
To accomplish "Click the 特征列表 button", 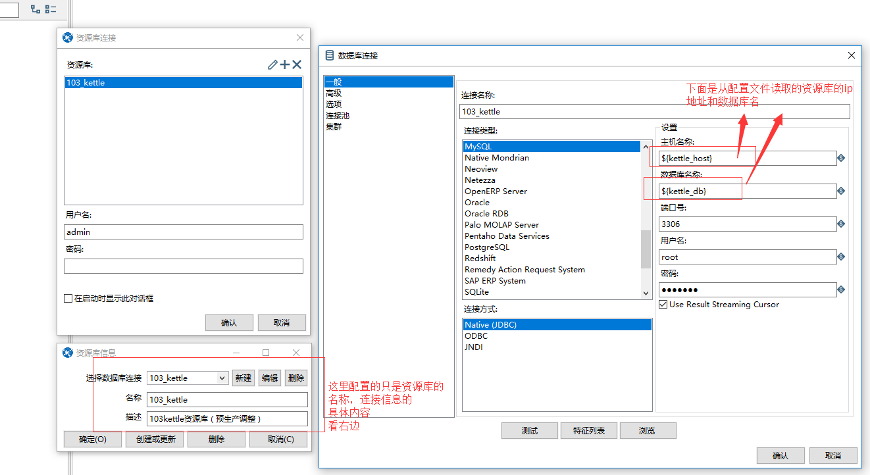I will tap(589, 431).
